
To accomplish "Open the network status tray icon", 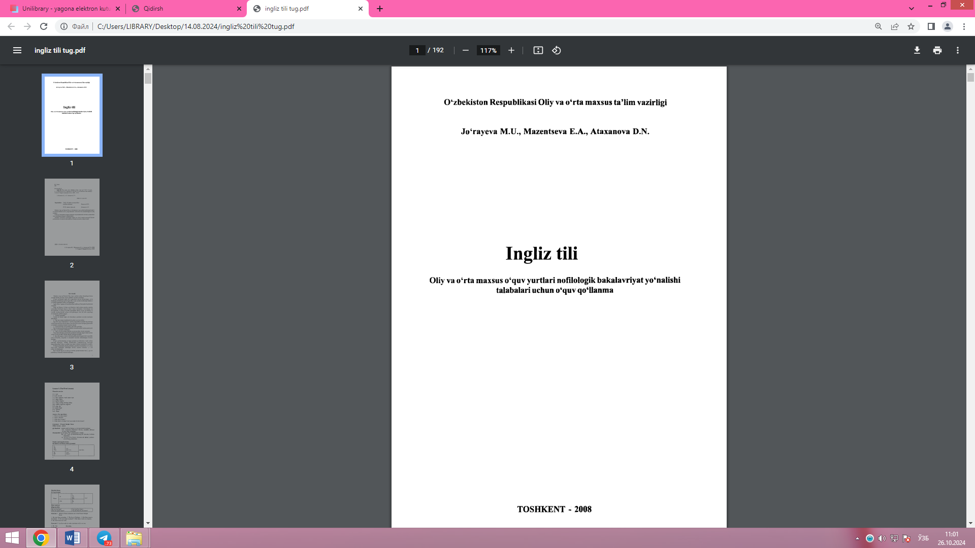I will pos(894,538).
